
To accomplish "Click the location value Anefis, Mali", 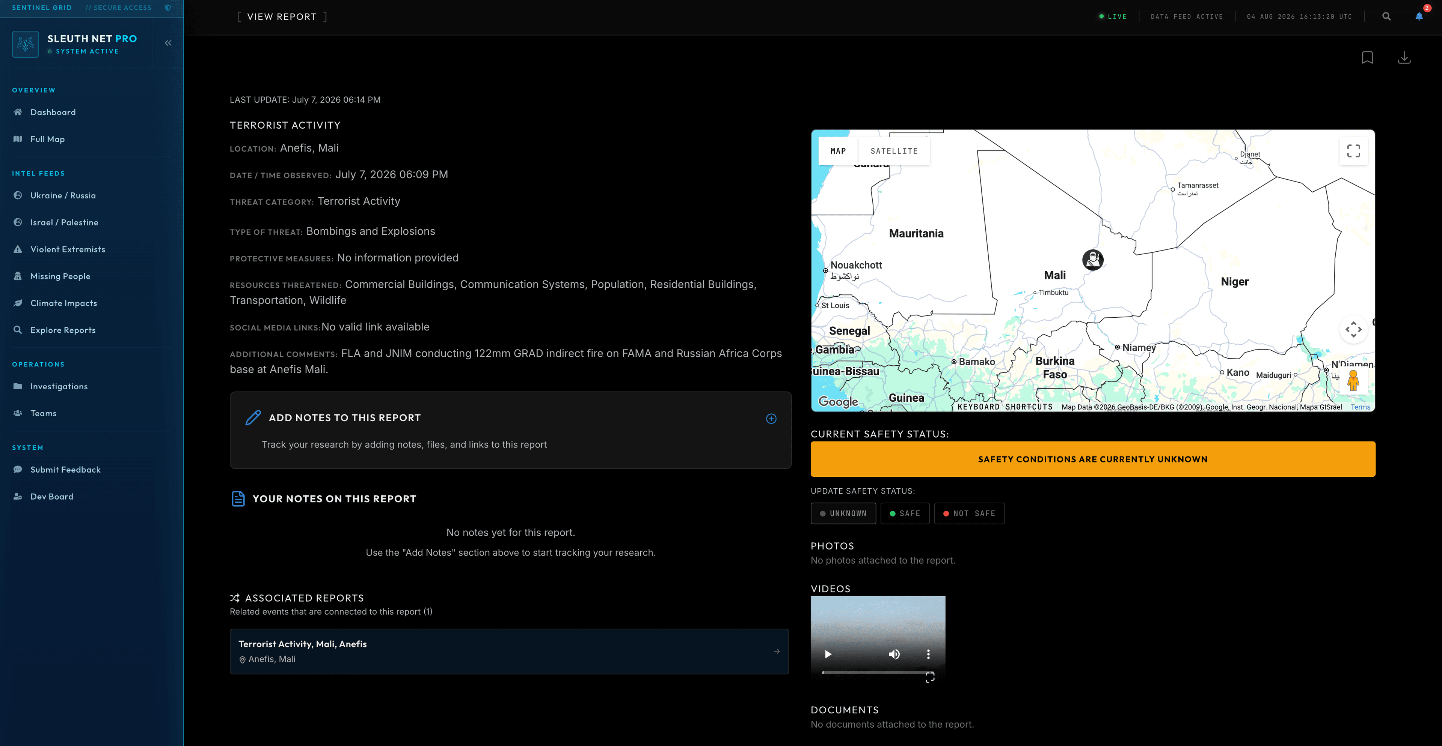I will [309, 148].
